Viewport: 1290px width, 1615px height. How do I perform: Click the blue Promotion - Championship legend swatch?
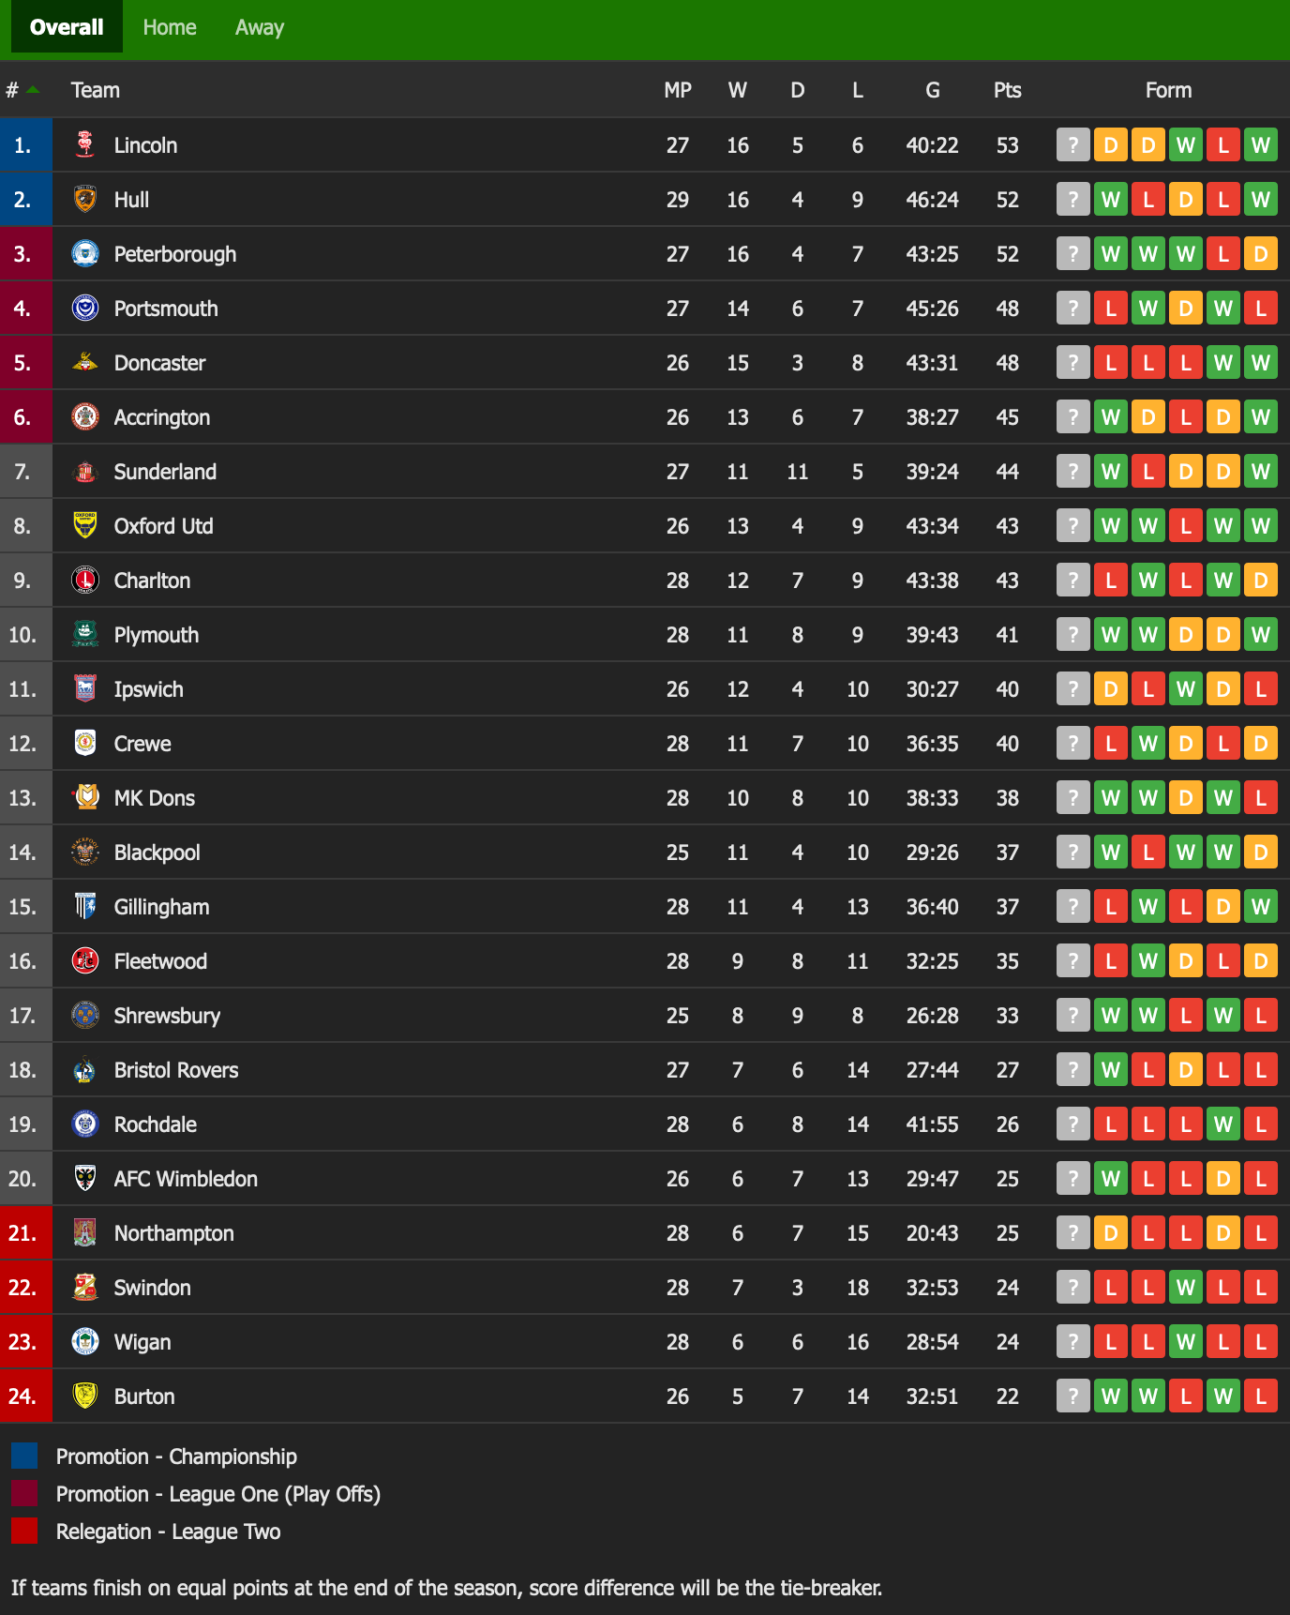pyautogui.click(x=25, y=1457)
